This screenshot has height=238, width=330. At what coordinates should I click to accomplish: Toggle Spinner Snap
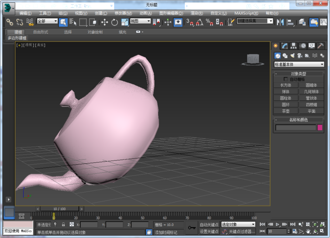click(x=219, y=22)
